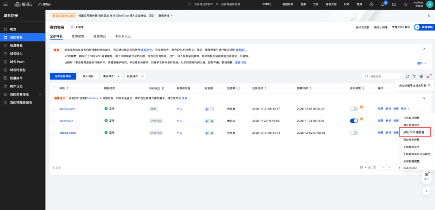Screen dimensions: 435x210
Task: Collapse the 更多 menu for acelsss.com
Action: (x=405, y=109)
